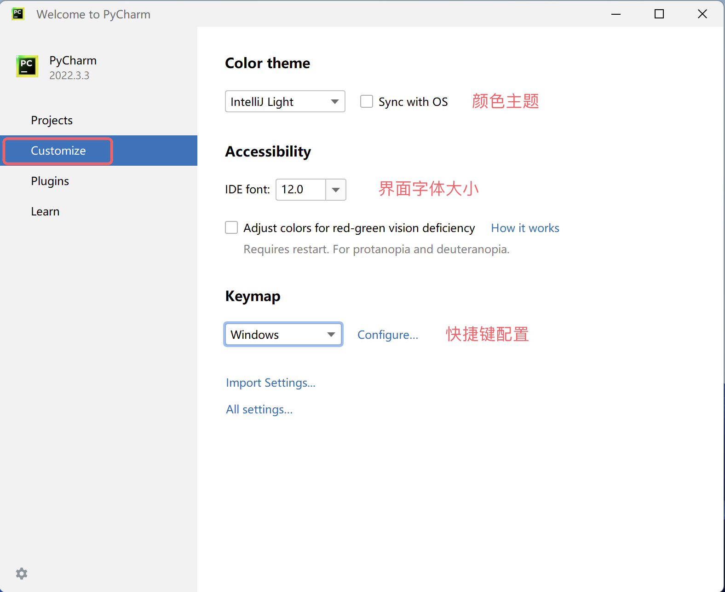Open All settings... link

(x=259, y=409)
